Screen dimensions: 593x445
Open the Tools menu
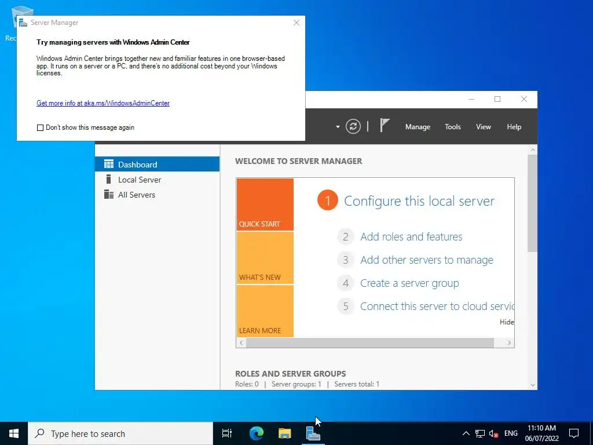[453, 127]
